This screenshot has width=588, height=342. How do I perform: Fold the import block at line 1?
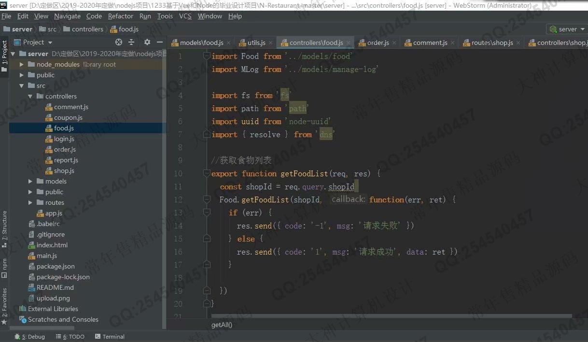[x=207, y=56]
